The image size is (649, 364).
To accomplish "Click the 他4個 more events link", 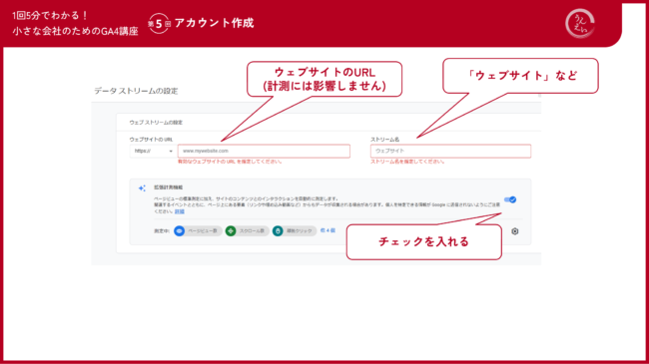I will [x=327, y=230].
